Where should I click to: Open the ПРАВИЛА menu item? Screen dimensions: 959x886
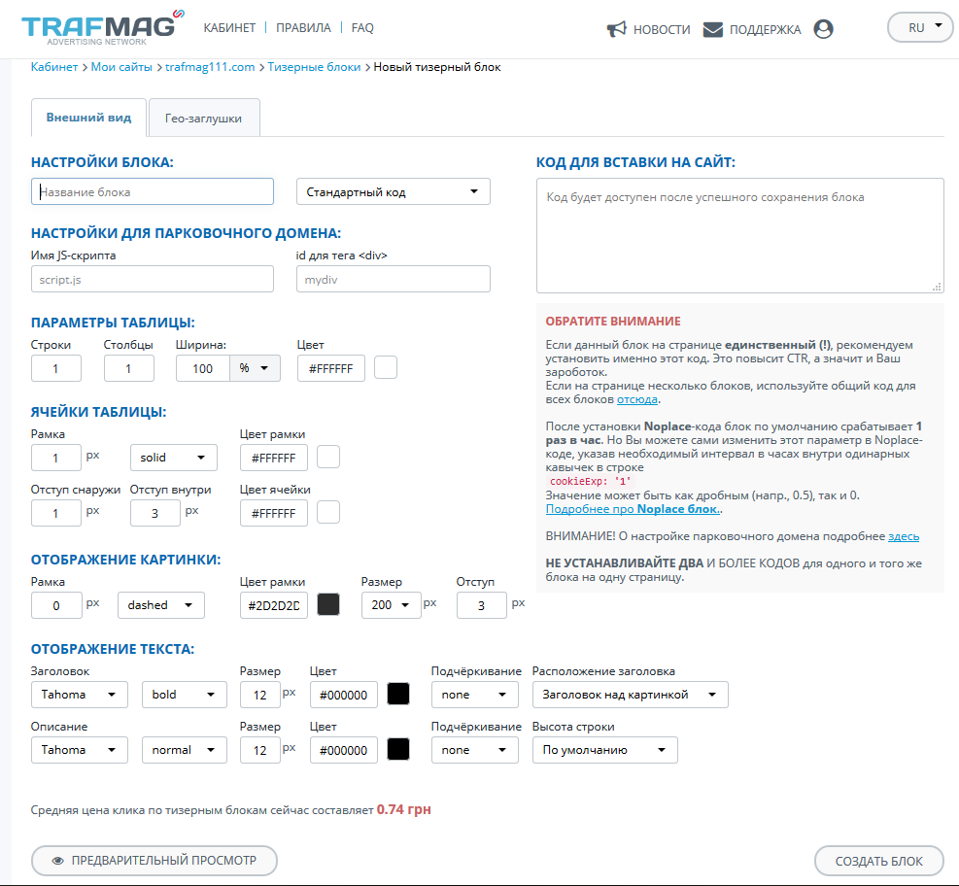303,28
